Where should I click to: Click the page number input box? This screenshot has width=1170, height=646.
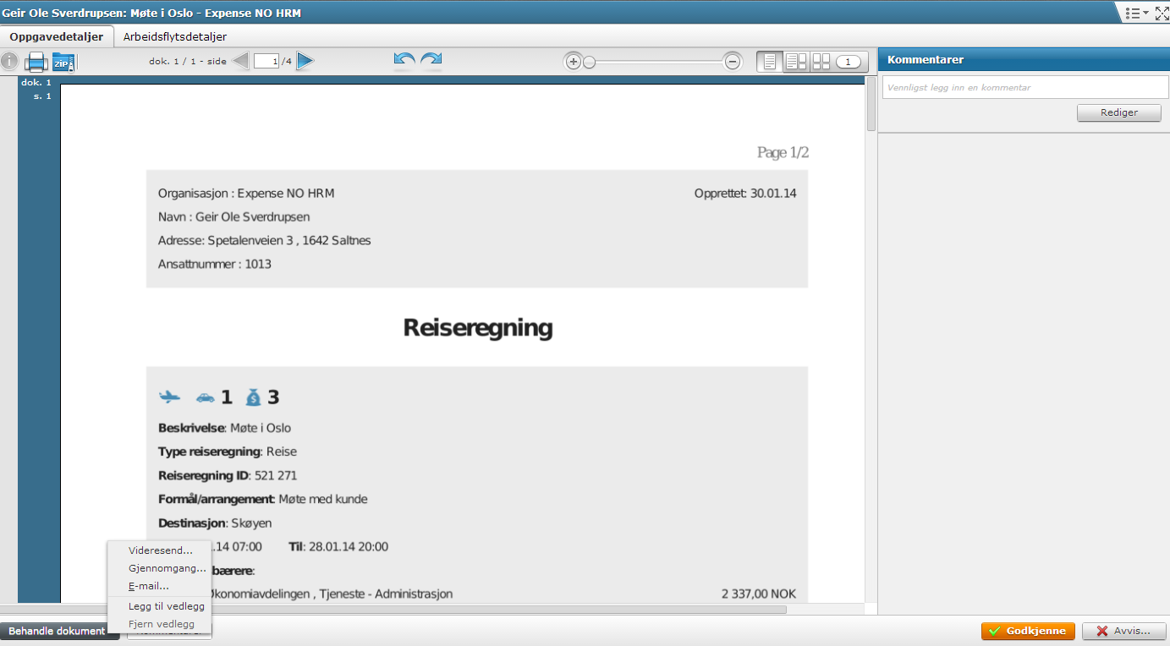point(266,61)
